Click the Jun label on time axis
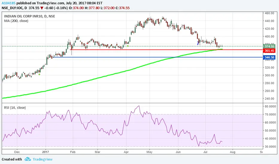The image size is (279, 164). (x=178, y=152)
